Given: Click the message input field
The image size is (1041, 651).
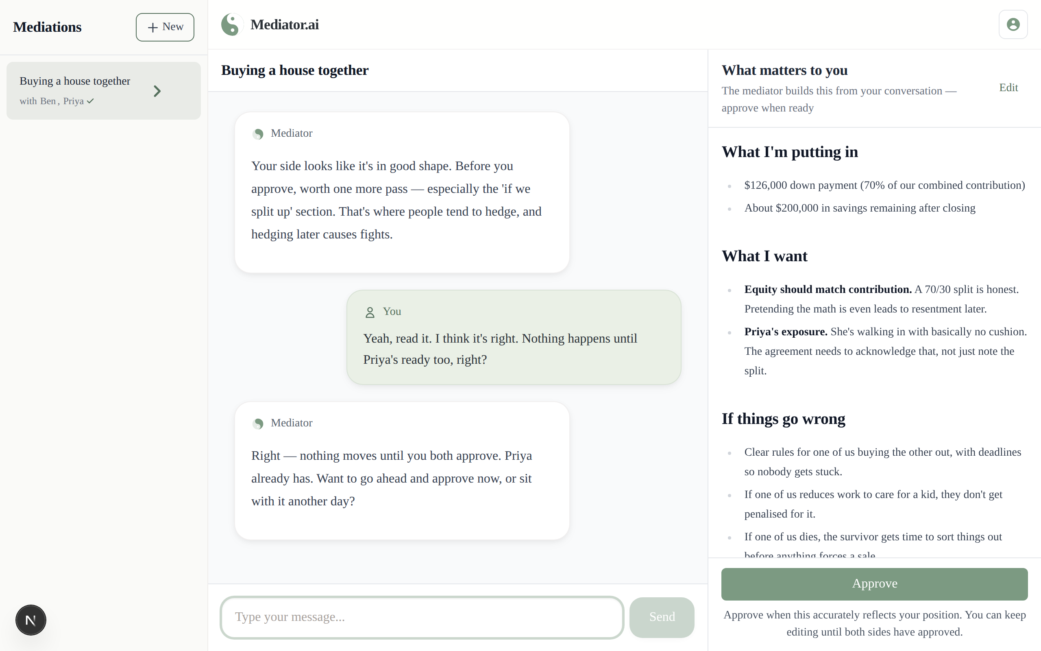Looking at the screenshot, I should click(x=421, y=617).
